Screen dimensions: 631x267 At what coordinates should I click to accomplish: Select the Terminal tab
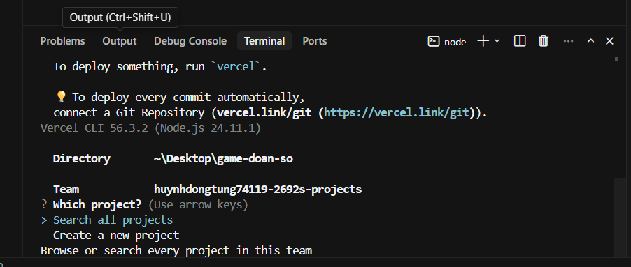264,41
